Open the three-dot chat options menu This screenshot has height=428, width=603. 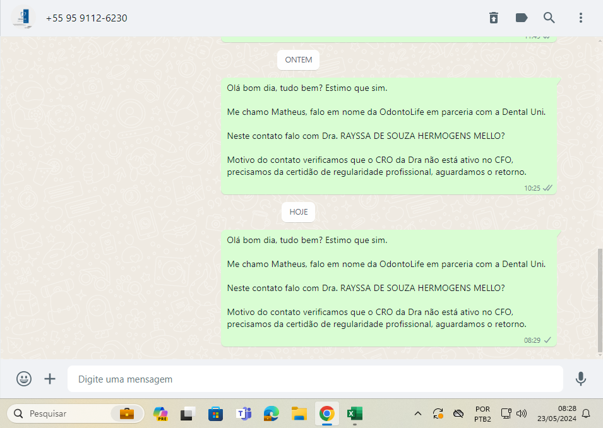point(581,18)
